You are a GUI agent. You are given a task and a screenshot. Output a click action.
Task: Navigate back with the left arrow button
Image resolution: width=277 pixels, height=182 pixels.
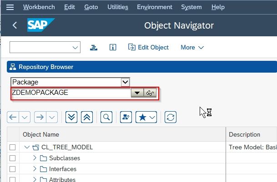(x=13, y=117)
